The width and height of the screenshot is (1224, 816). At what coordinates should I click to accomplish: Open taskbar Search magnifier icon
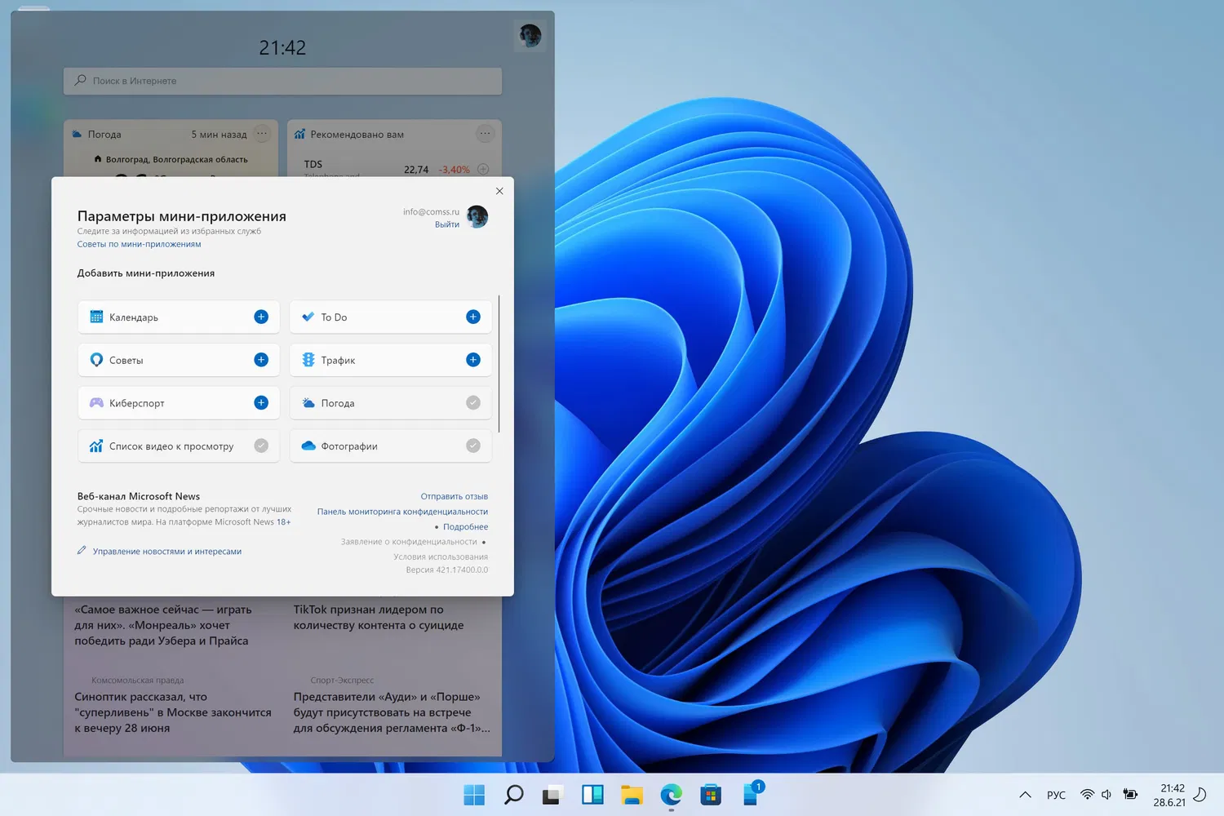[x=513, y=794]
